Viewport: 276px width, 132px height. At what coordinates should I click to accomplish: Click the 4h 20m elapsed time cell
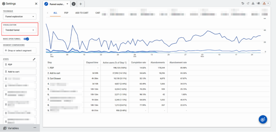[95, 78]
